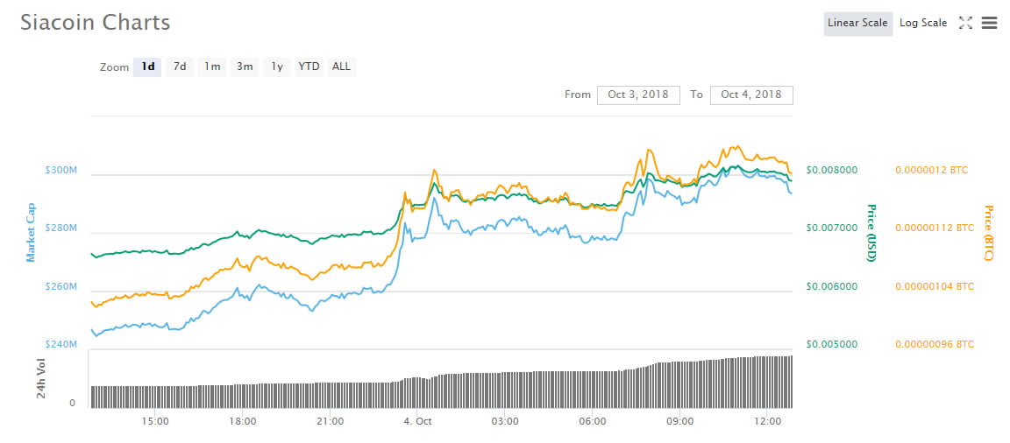Click the $300M market cap label

click(61, 171)
